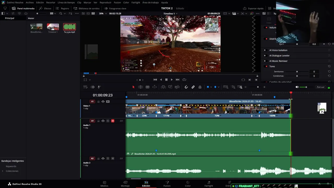
Task: Click the Full Extent Zoom icon
Action: point(226,87)
